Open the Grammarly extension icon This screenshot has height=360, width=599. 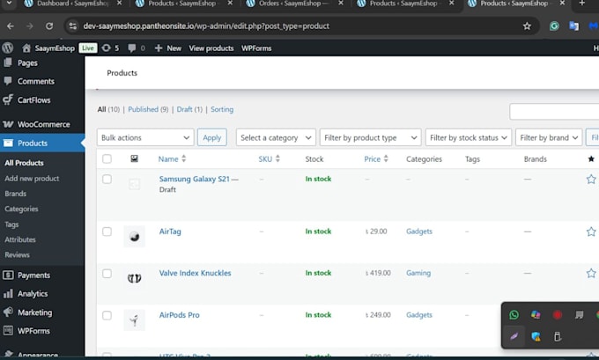coord(554,26)
